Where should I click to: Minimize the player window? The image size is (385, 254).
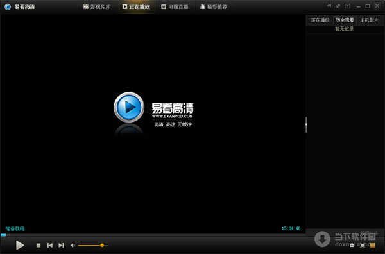pos(359,6)
